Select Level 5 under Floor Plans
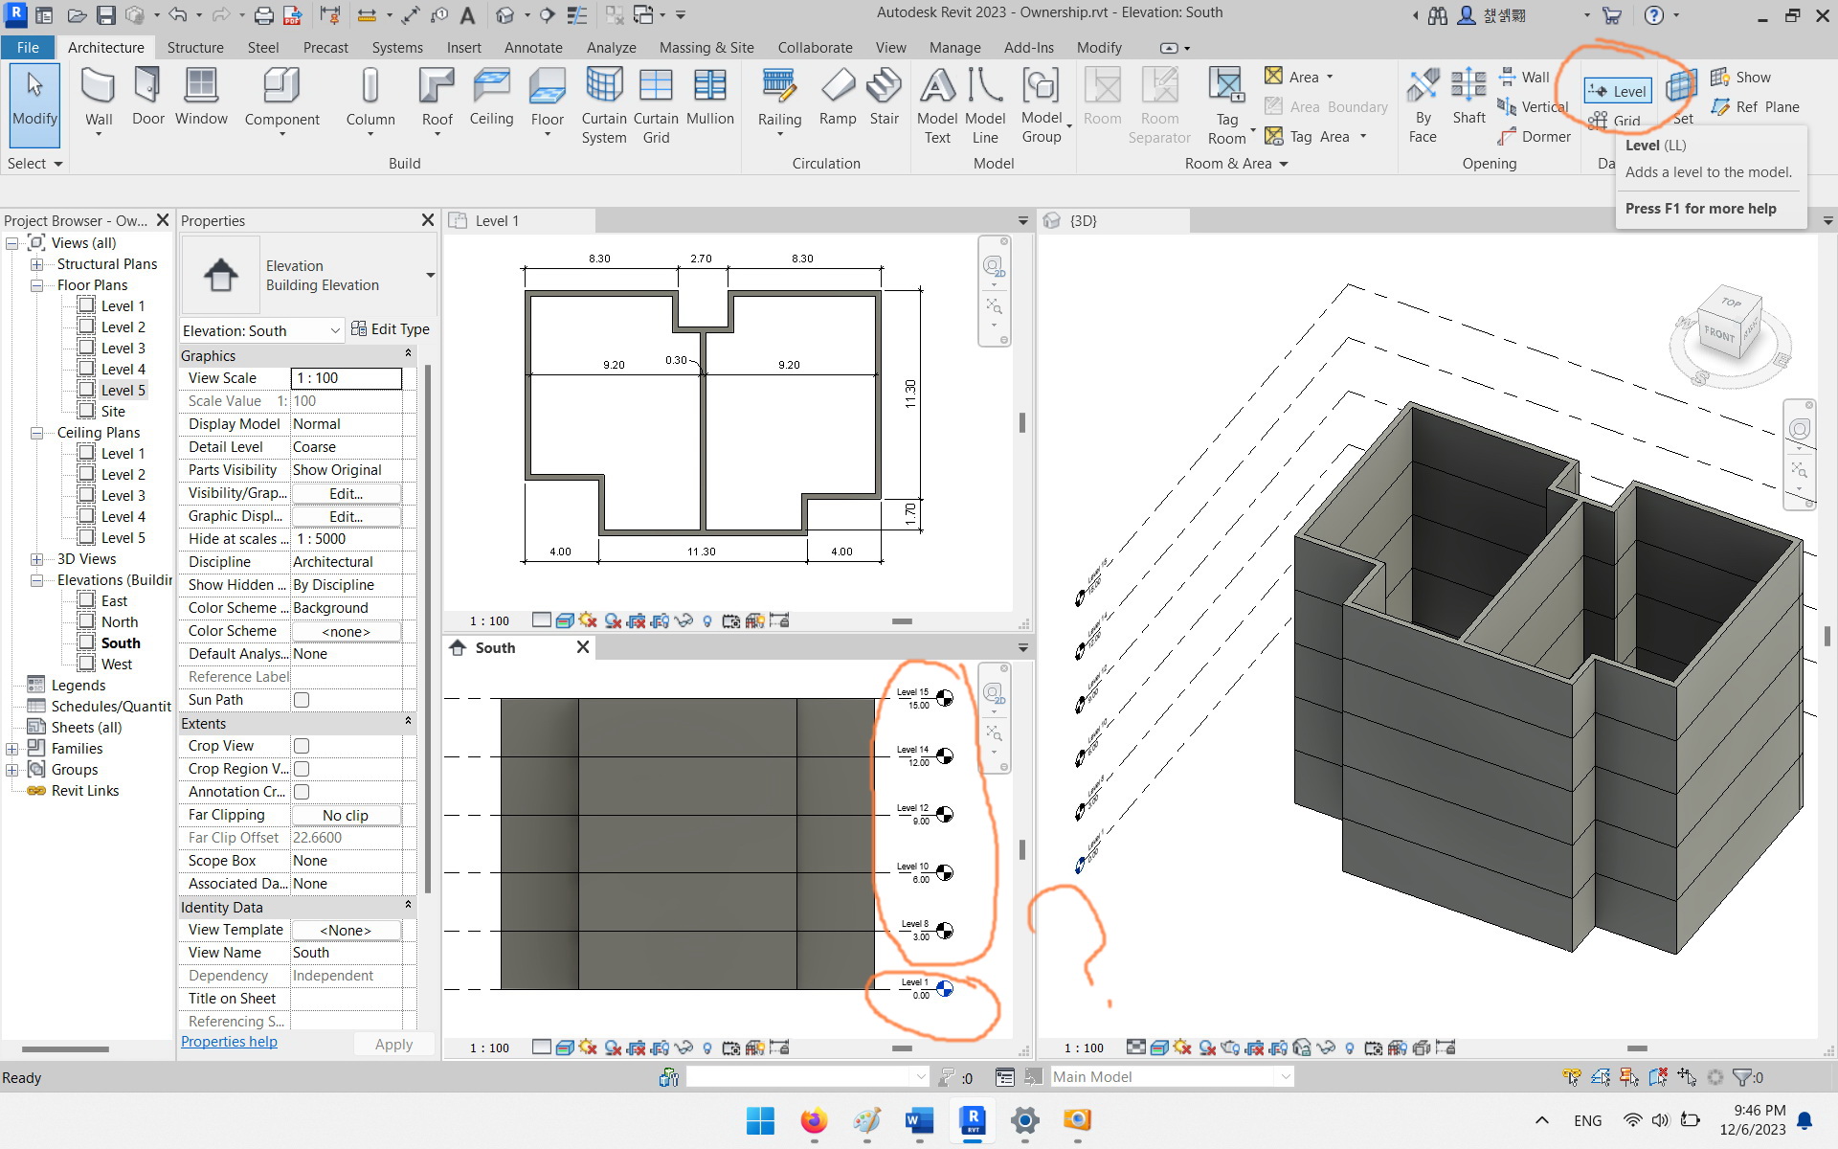The width and height of the screenshot is (1838, 1149). pyautogui.click(x=123, y=390)
